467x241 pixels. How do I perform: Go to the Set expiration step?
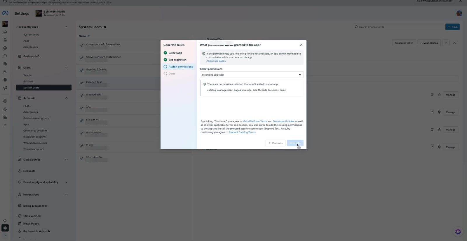pos(177,60)
